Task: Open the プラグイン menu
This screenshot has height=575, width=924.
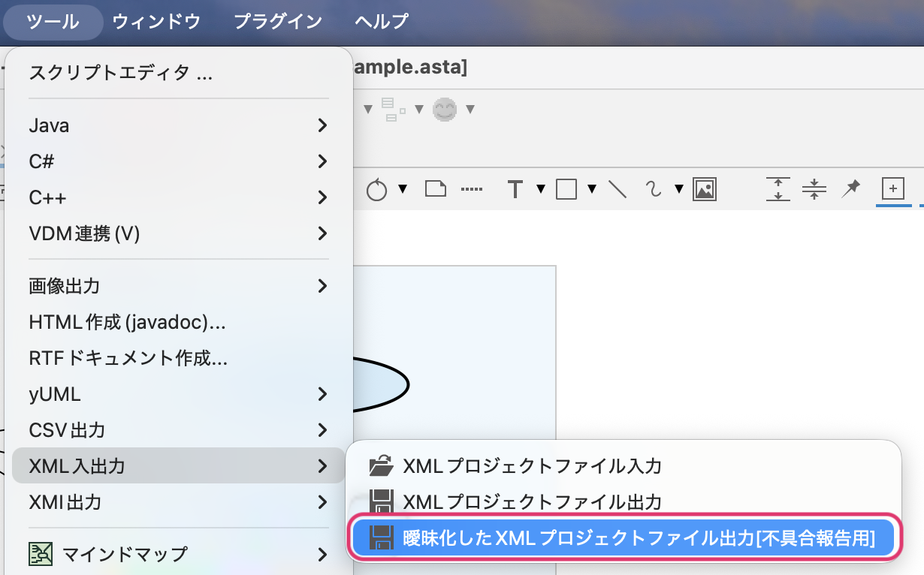Action: (x=278, y=22)
